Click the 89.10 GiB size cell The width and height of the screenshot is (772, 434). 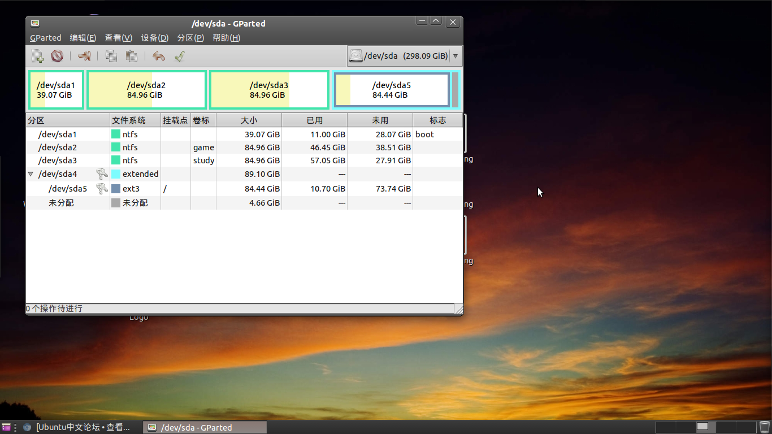249,174
